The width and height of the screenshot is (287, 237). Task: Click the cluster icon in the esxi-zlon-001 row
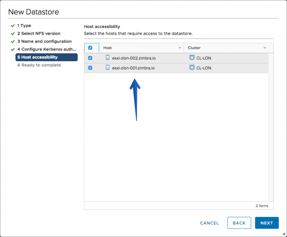(x=192, y=67)
